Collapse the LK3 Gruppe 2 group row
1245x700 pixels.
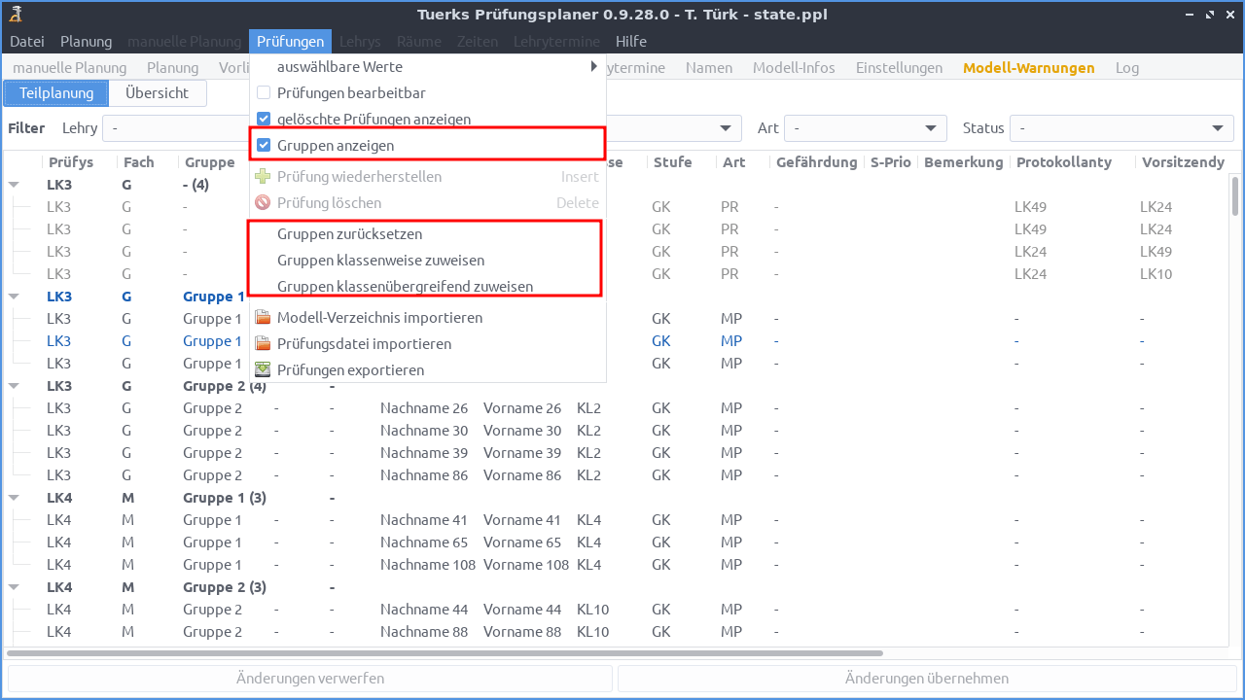[x=13, y=385]
